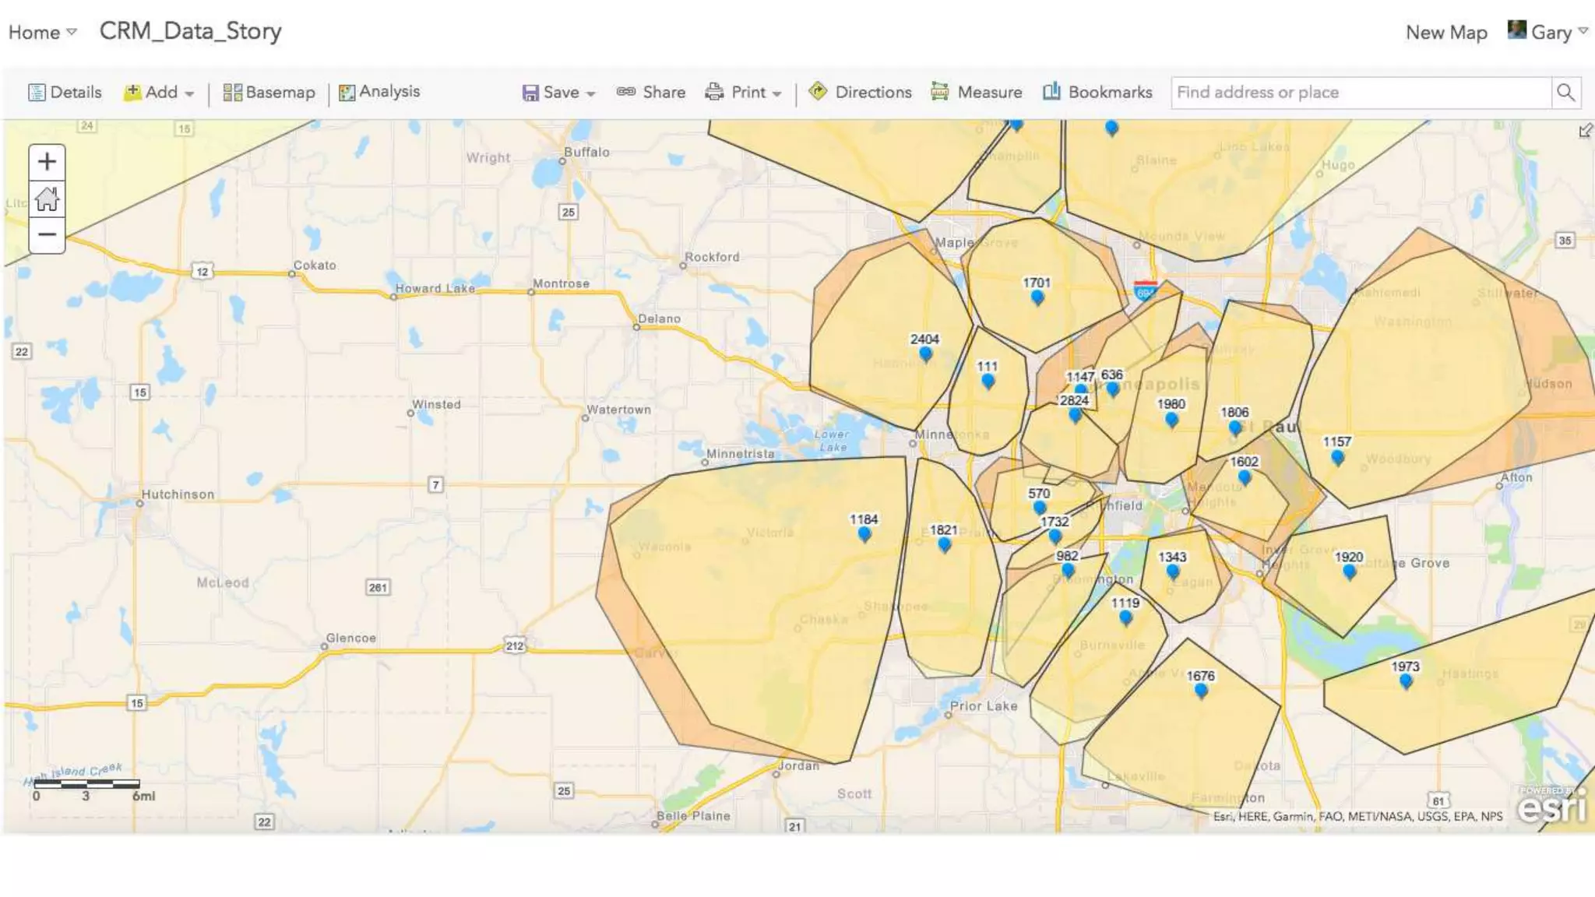Expand the Print options dropdown
1595x897 pixels.
coord(743,92)
